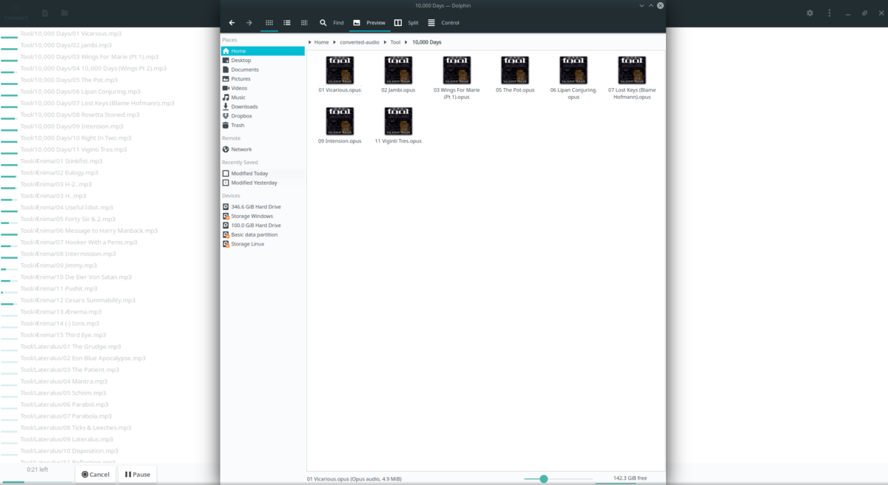Navigate back with the arrow icon
This screenshot has width=888, height=485.
tap(232, 23)
